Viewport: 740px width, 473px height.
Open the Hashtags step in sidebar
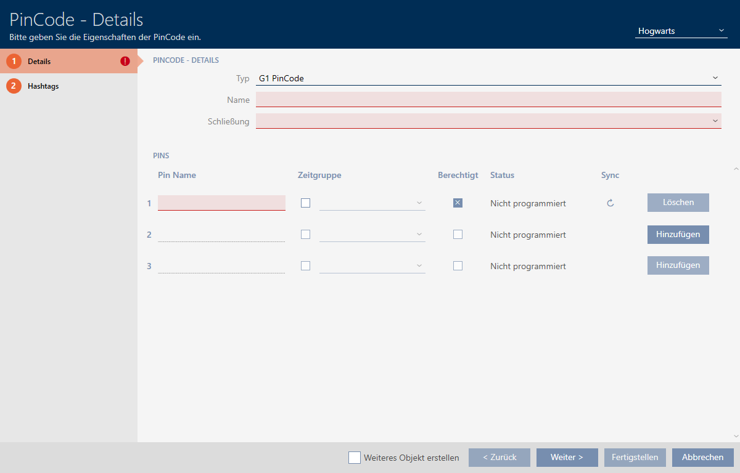pos(43,86)
